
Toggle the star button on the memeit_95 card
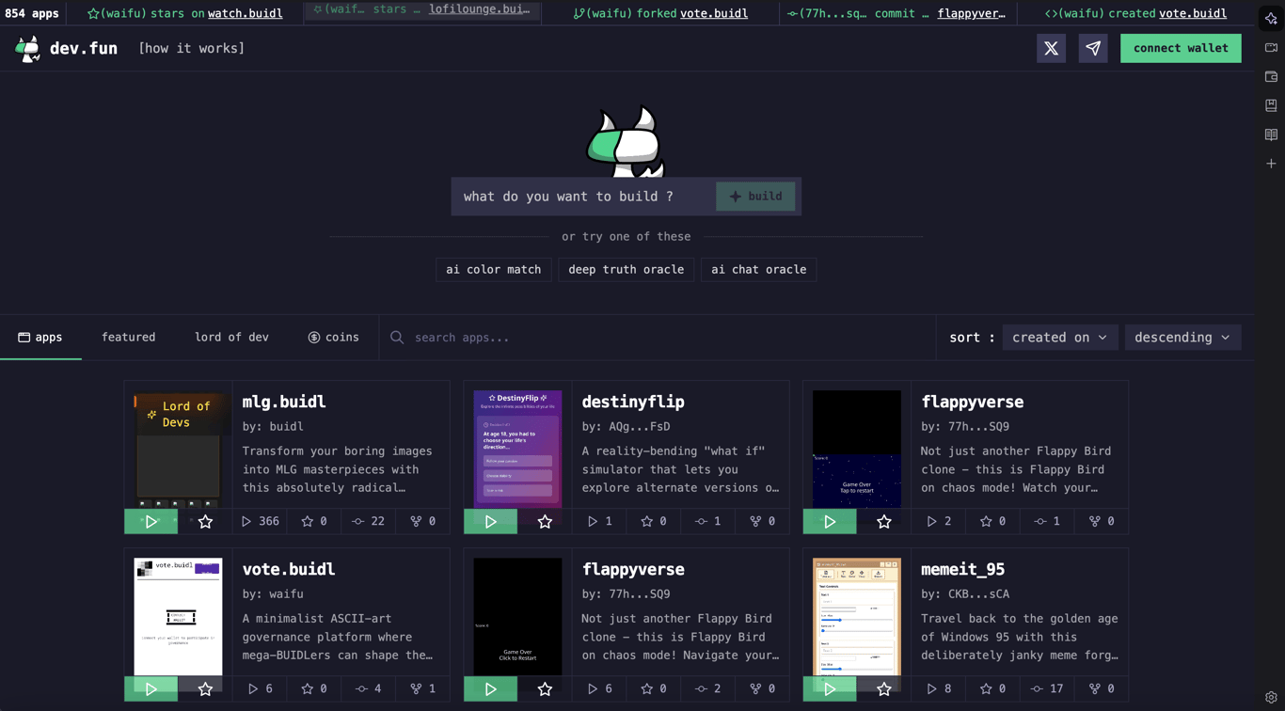click(x=884, y=688)
